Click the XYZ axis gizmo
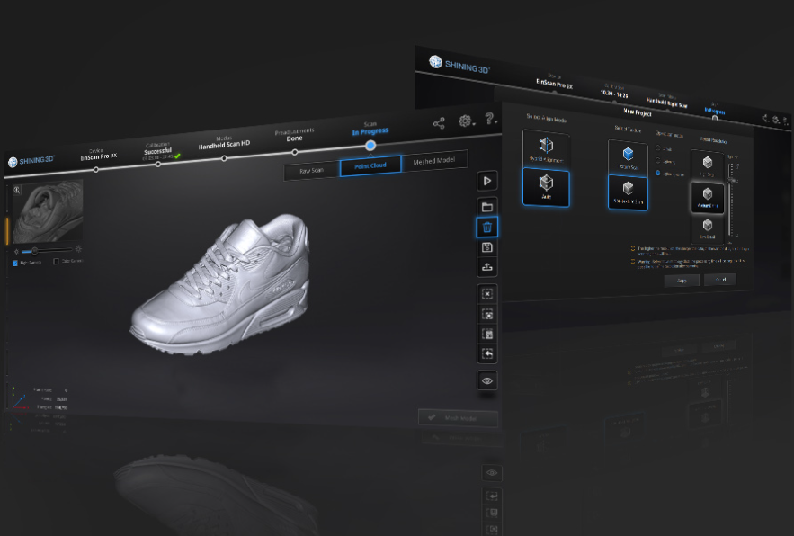The height and width of the screenshot is (536, 794). click(x=20, y=399)
